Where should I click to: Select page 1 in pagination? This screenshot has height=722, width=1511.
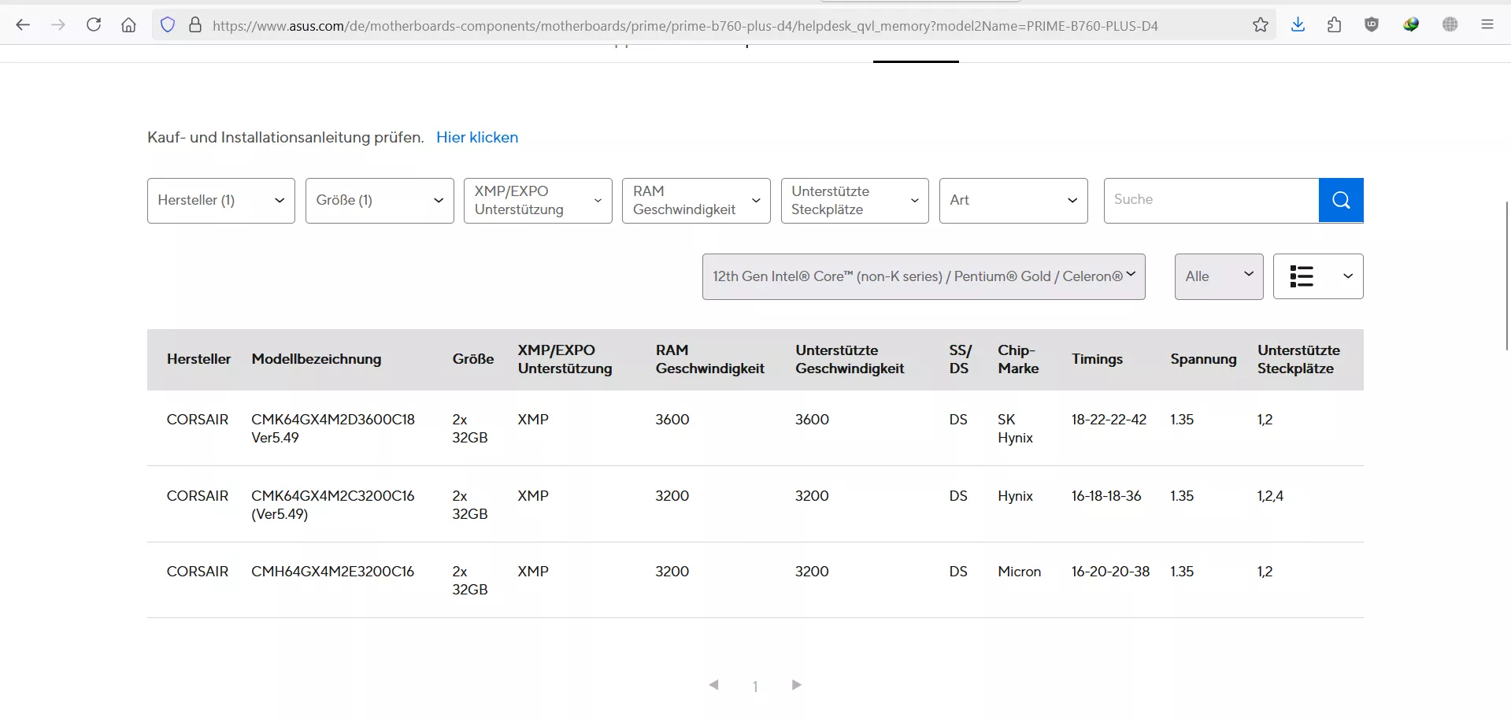pyautogui.click(x=755, y=687)
